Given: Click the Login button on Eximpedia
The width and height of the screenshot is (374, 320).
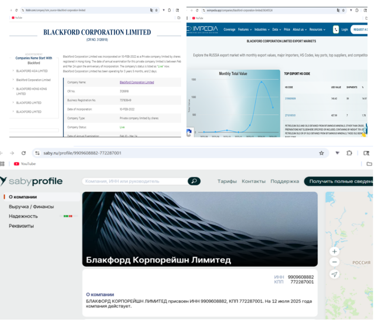Looking at the screenshot, I should 345,29.
